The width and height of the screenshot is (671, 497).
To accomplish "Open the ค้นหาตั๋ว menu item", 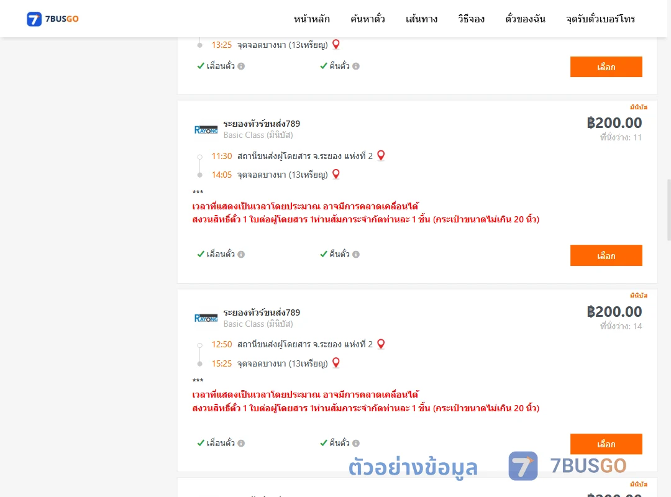I will (x=368, y=19).
